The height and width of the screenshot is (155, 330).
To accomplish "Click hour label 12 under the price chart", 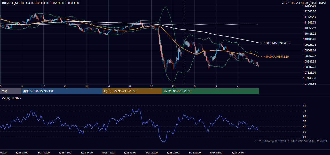I will (x=65, y=86).
